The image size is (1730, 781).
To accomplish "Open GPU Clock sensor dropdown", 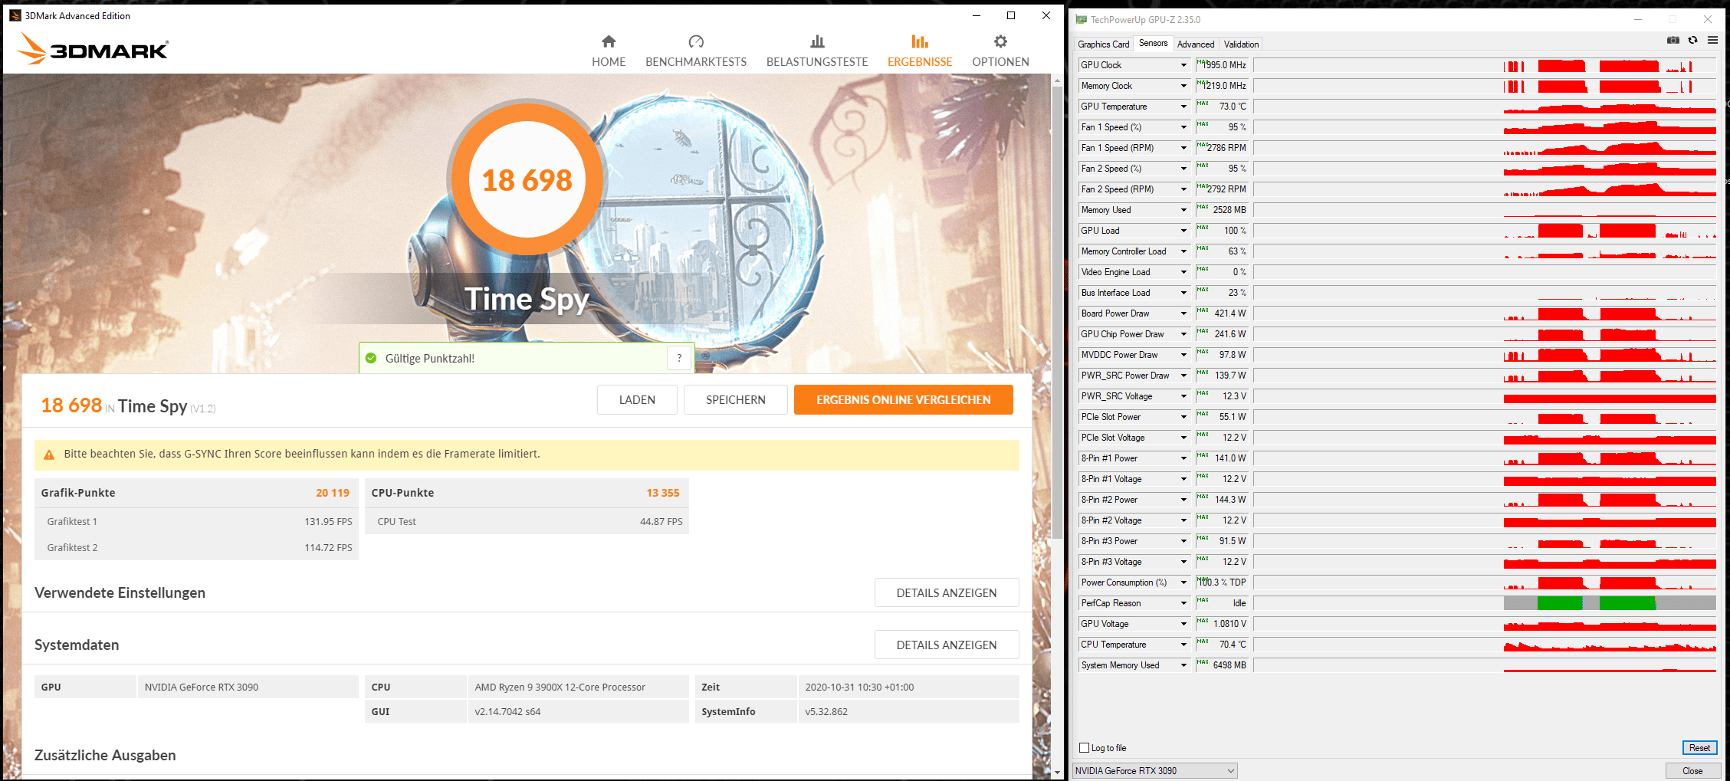I will coord(1183,65).
